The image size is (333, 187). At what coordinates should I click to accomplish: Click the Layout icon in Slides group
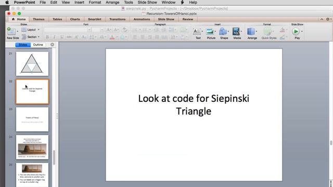[x=24, y=30]
